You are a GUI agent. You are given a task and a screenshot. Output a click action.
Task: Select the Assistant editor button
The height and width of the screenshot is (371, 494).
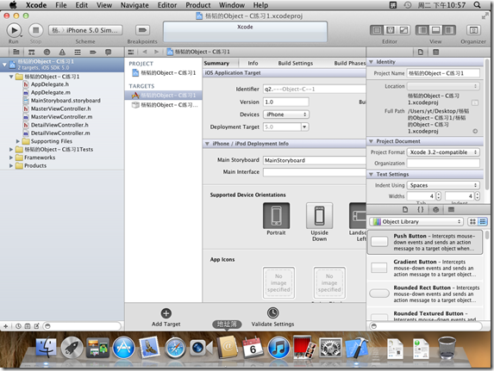[x=390, y=30]
